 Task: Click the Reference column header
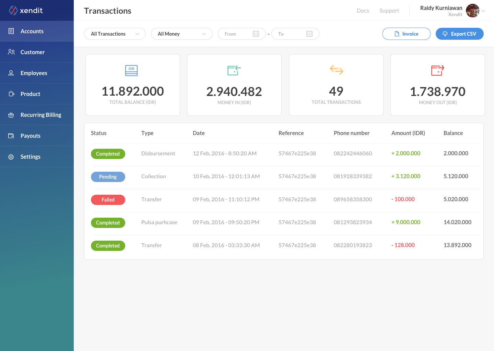point(291,133)
